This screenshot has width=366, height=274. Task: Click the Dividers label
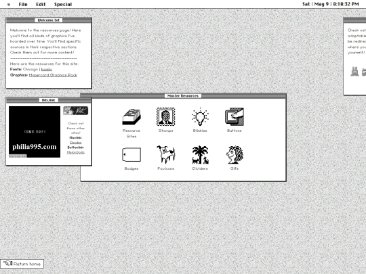[200, 168]
